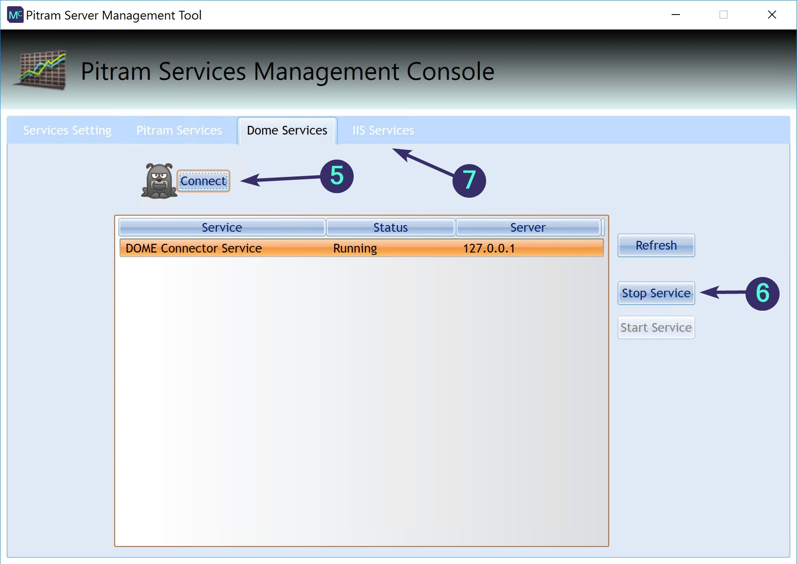Click the Server column header
The height and width of the screenshot is (564, 797).
tap(528, 227)
